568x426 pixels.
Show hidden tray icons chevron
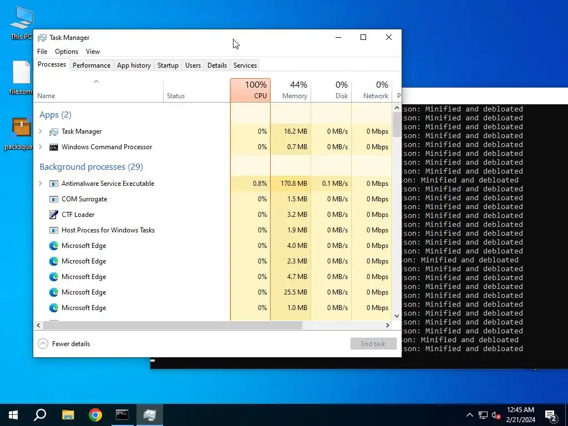coord(469,415)
